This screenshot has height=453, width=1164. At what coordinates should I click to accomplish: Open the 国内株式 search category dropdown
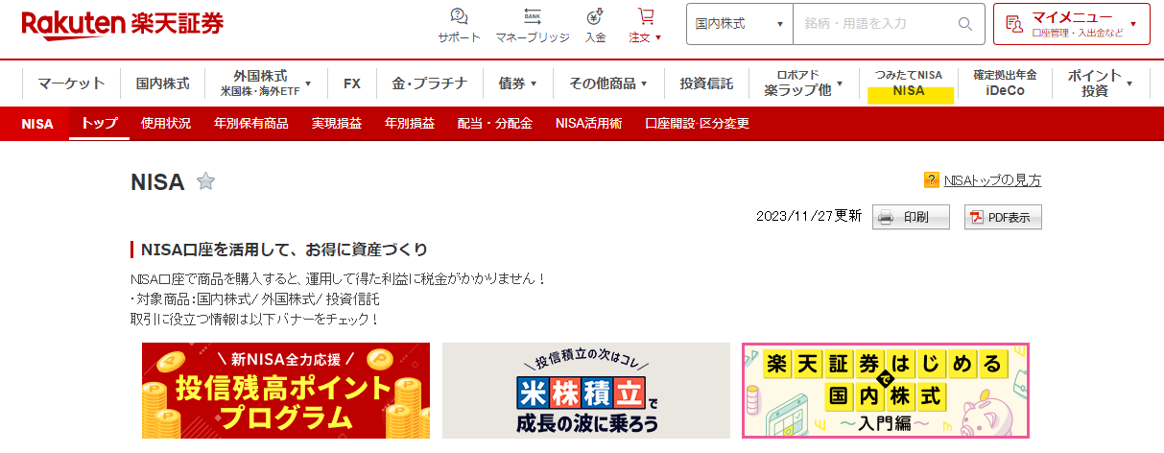click(x=739, y=24)
